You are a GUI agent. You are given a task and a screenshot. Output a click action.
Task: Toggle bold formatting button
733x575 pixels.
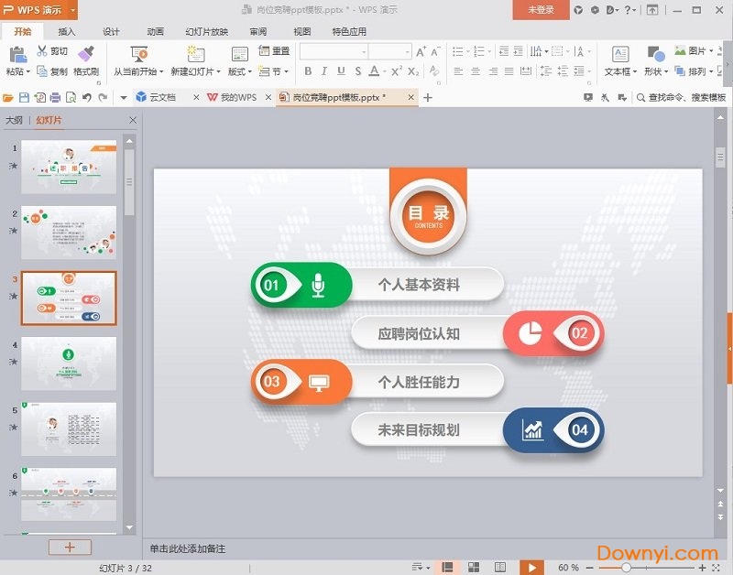click(307, 71)
